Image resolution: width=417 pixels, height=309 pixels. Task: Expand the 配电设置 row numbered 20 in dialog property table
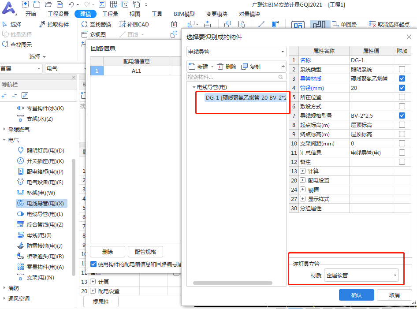coord(303,180)
